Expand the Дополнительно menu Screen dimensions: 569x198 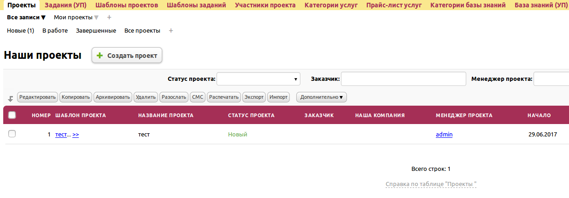[321, 97]
